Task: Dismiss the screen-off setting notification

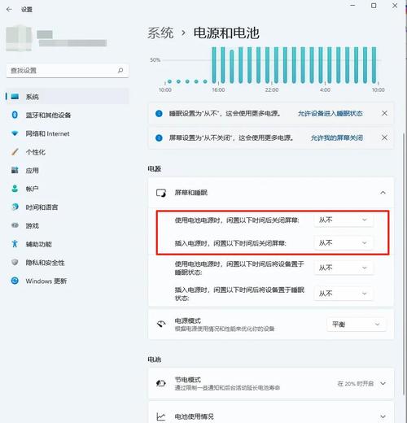Action: 384,137
